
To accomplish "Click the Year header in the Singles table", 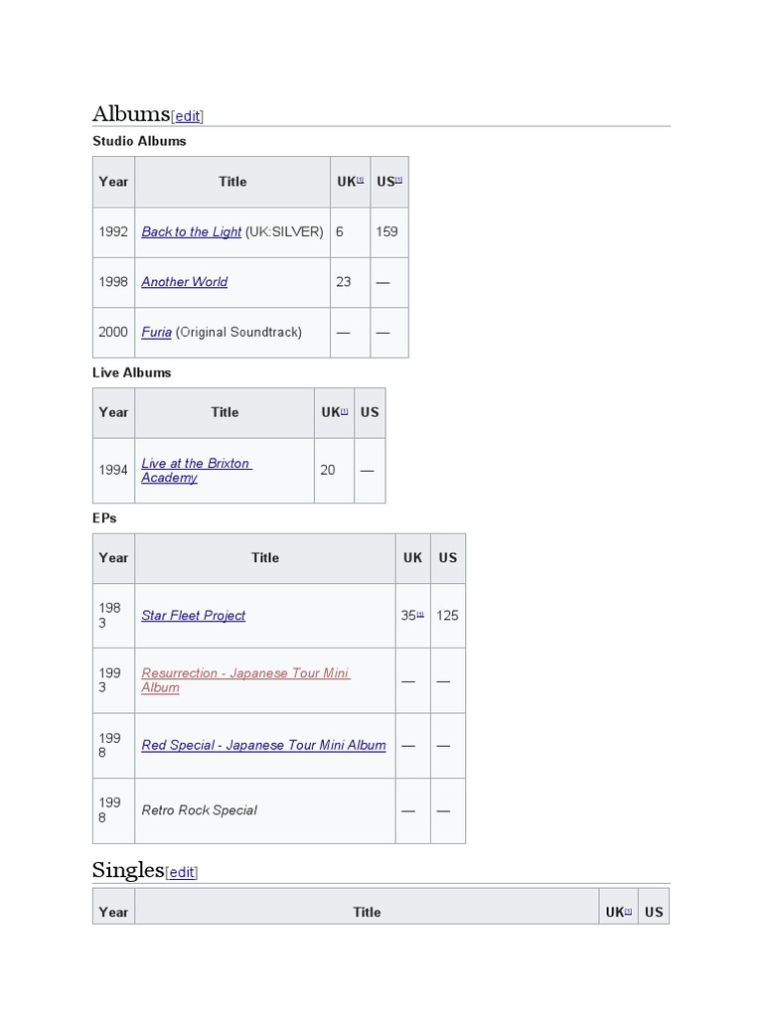I will (x=113, y=912).
